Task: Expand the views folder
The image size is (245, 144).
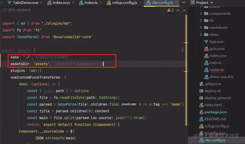Action: (201, 35)
